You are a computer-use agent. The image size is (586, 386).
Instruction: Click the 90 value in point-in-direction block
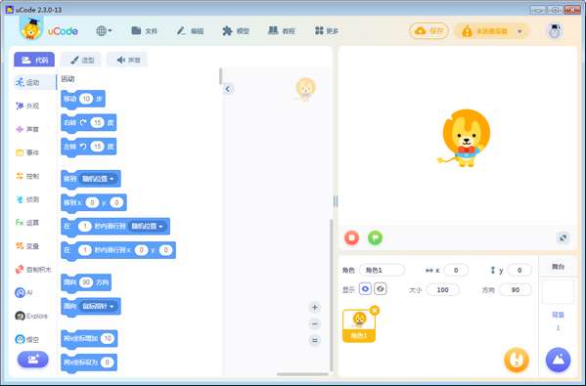click(x=86, y=282)
